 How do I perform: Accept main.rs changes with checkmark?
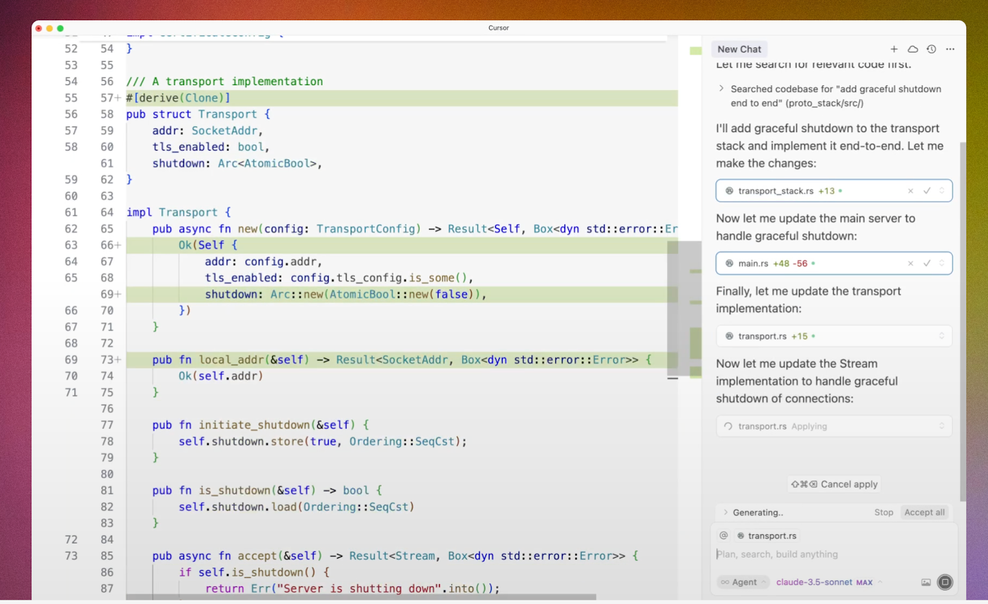pos(927,263)
